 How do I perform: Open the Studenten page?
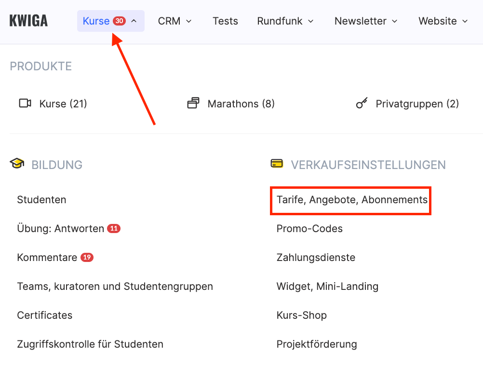41,200
